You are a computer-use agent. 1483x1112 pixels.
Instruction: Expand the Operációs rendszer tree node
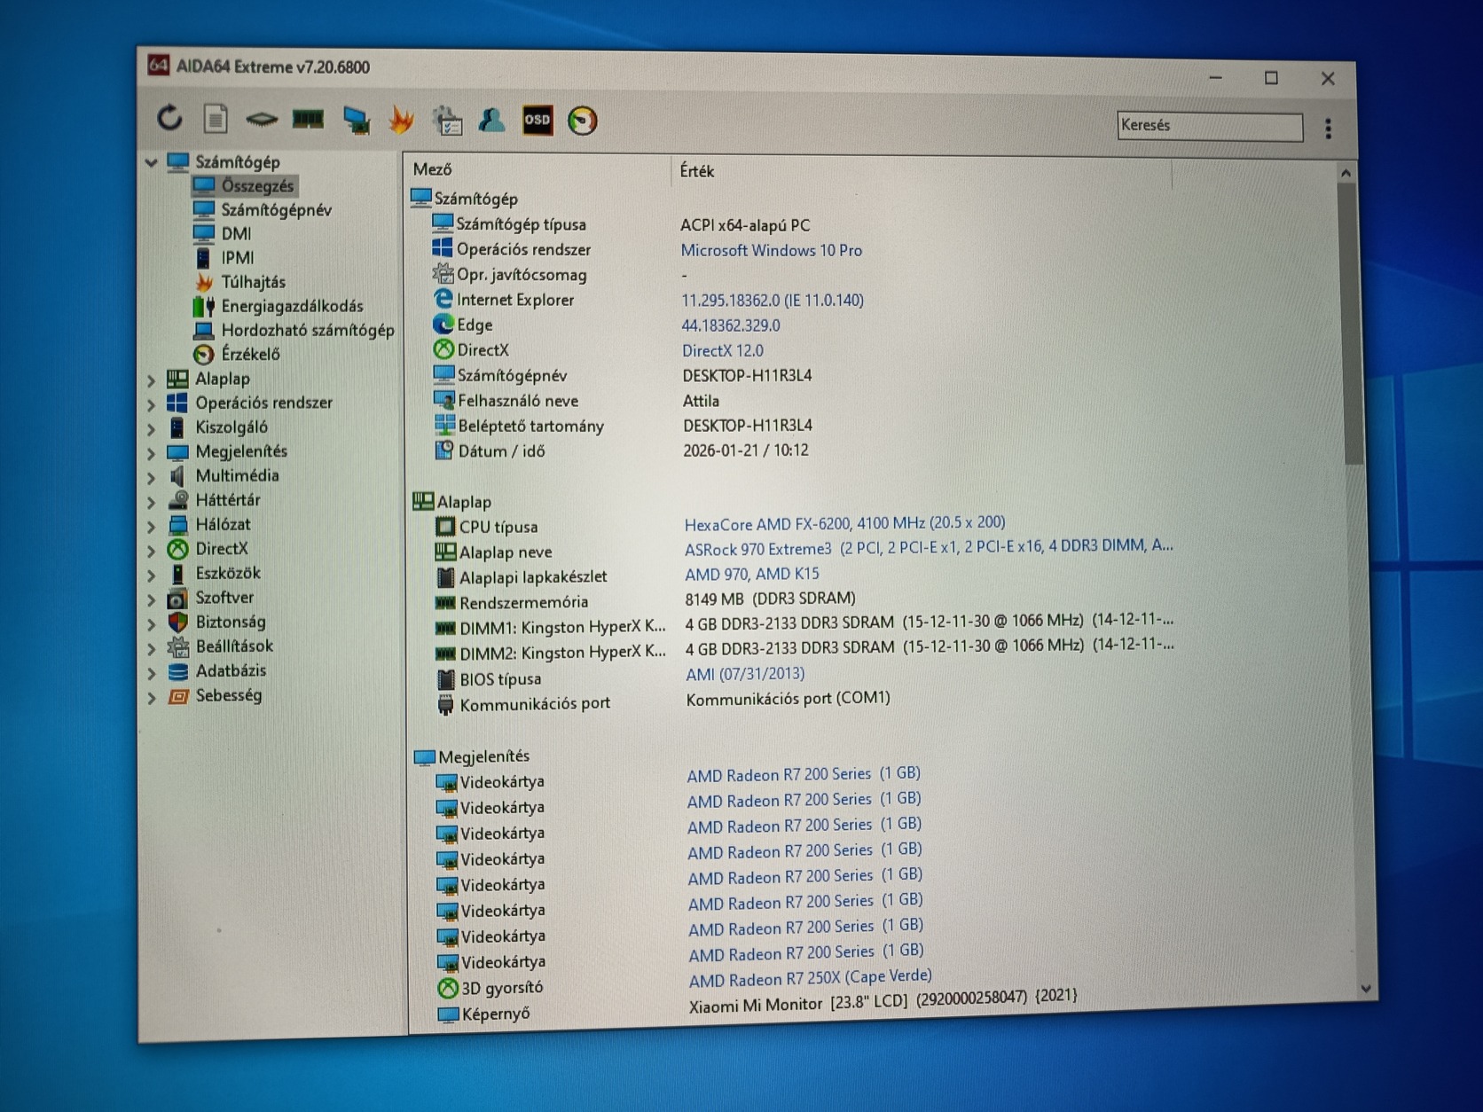[x=151, y=404]
